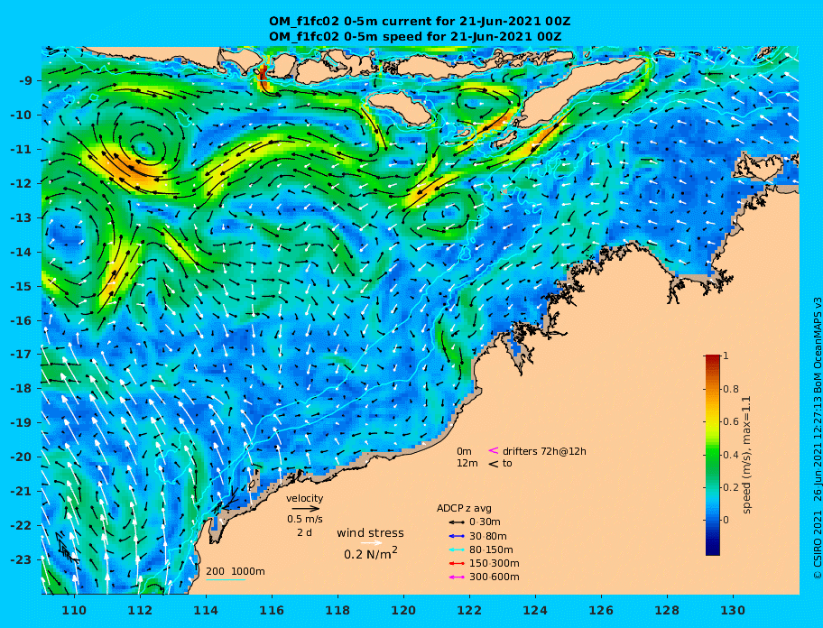This screenshot has width=823, height=628.
Task: Click the latitude axis label '-15'
Action: 21,286
